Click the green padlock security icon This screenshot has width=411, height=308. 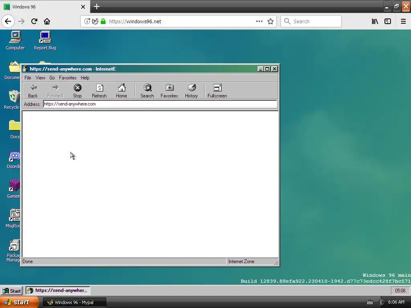103,21
